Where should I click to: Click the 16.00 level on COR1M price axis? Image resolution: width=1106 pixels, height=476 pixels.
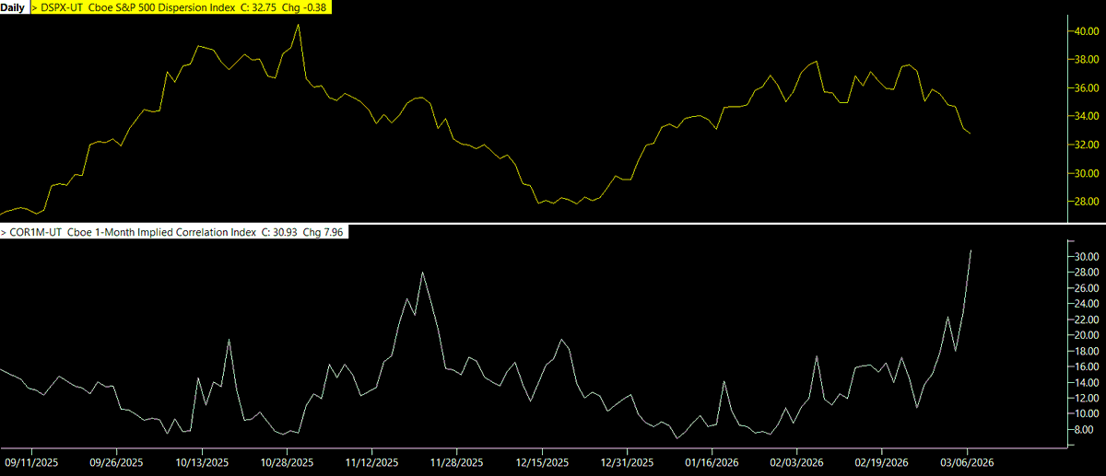pos(1085,366)
